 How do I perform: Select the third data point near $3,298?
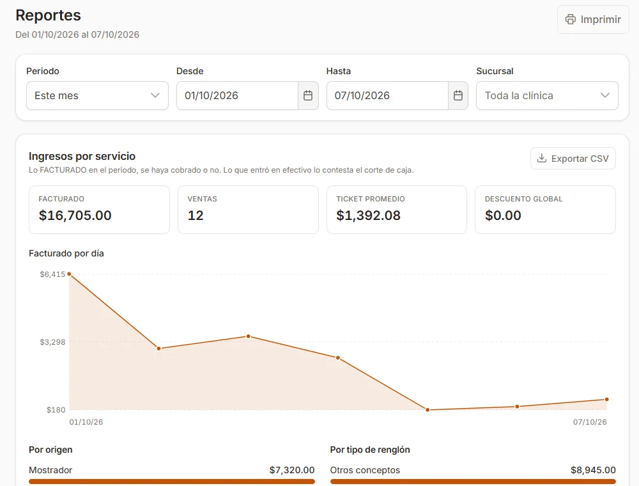[x=248, y=336]
